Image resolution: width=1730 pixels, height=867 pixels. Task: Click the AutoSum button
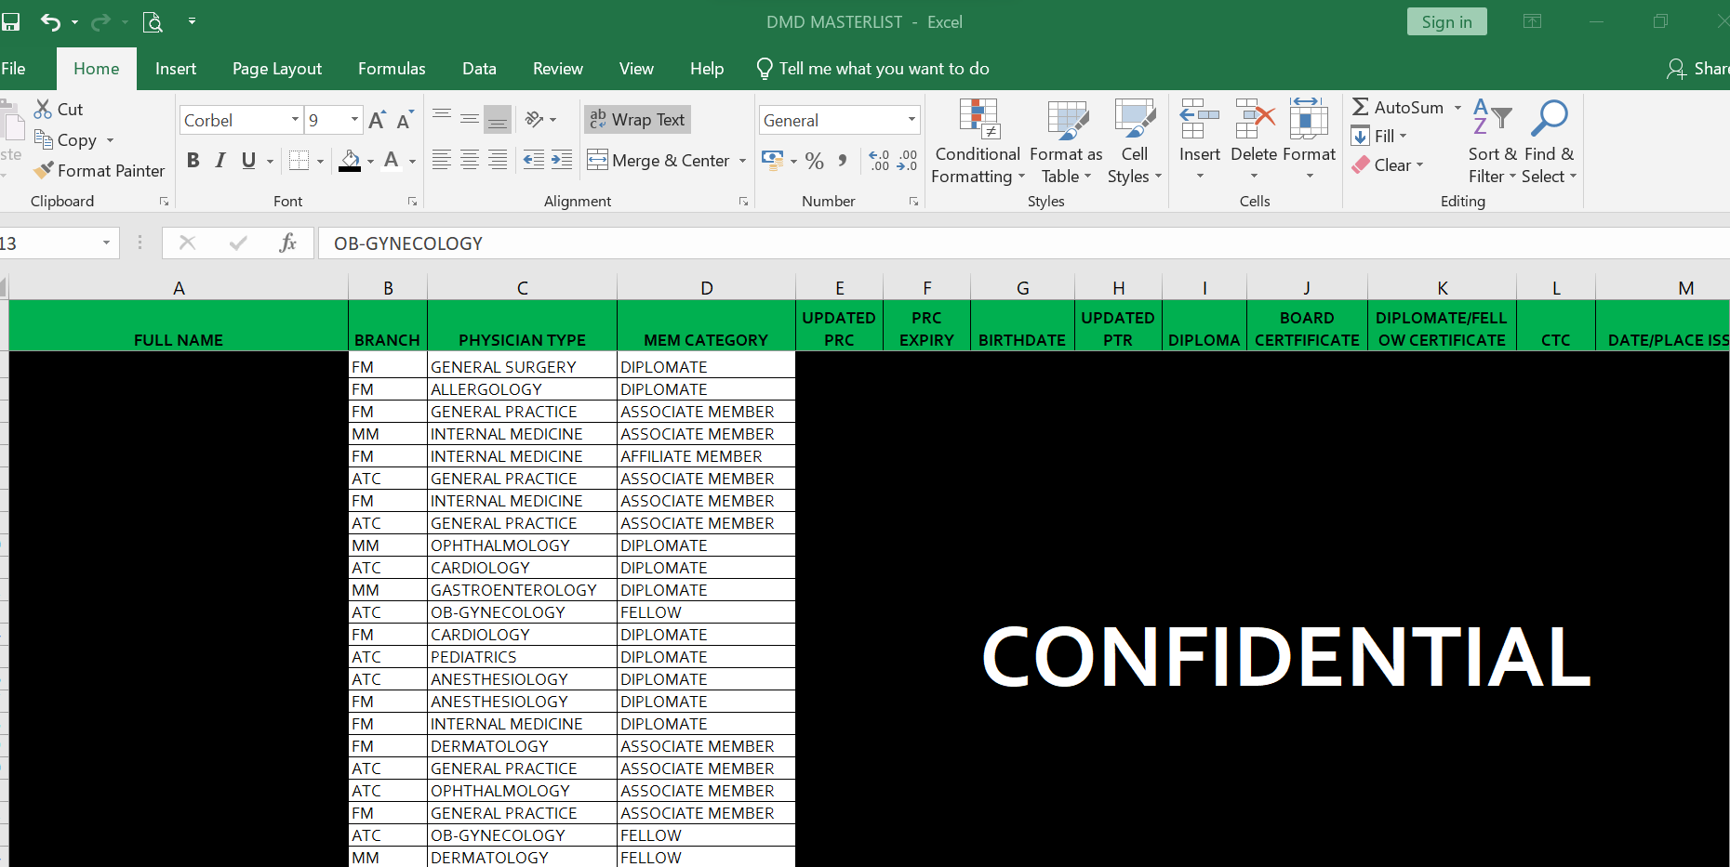click(x=1398, y=108)
